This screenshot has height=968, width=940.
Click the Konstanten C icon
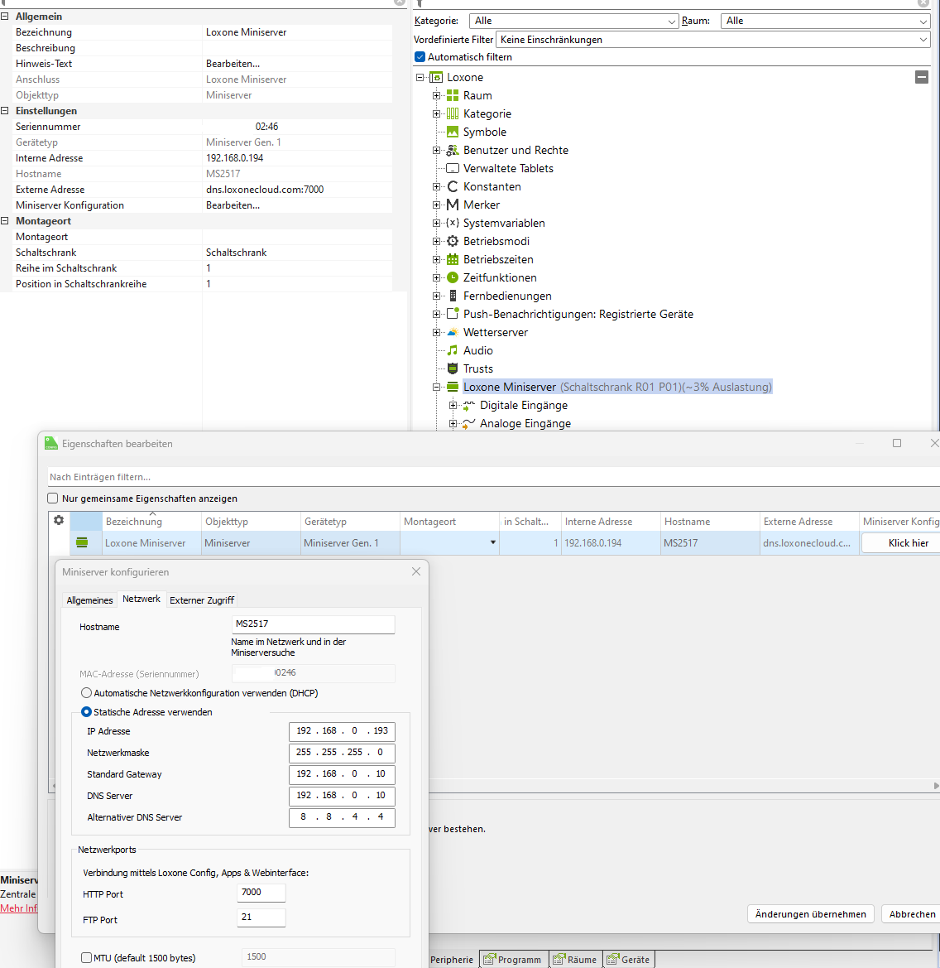point(453,186)
